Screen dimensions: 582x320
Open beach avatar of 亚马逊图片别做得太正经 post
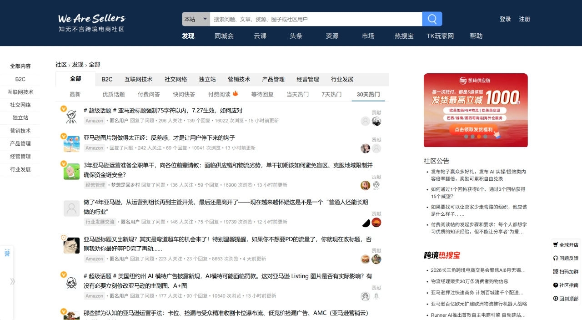click(x=71, y=144)
